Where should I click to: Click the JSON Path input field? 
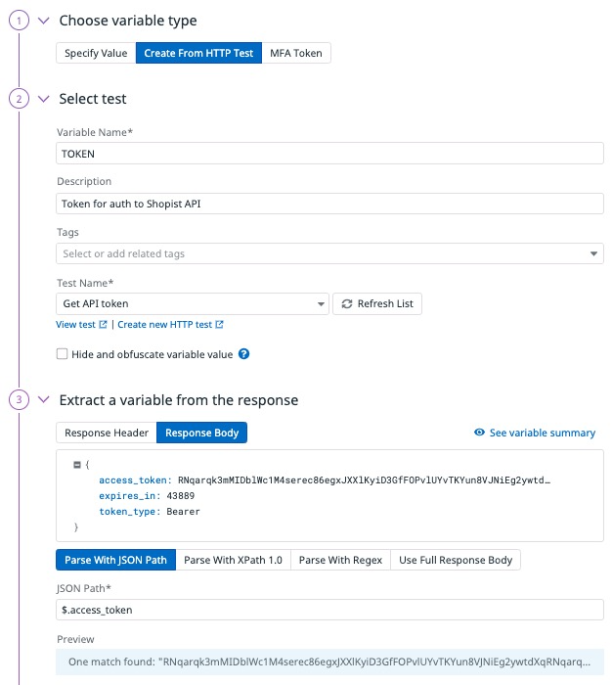[x=329, y=610]
